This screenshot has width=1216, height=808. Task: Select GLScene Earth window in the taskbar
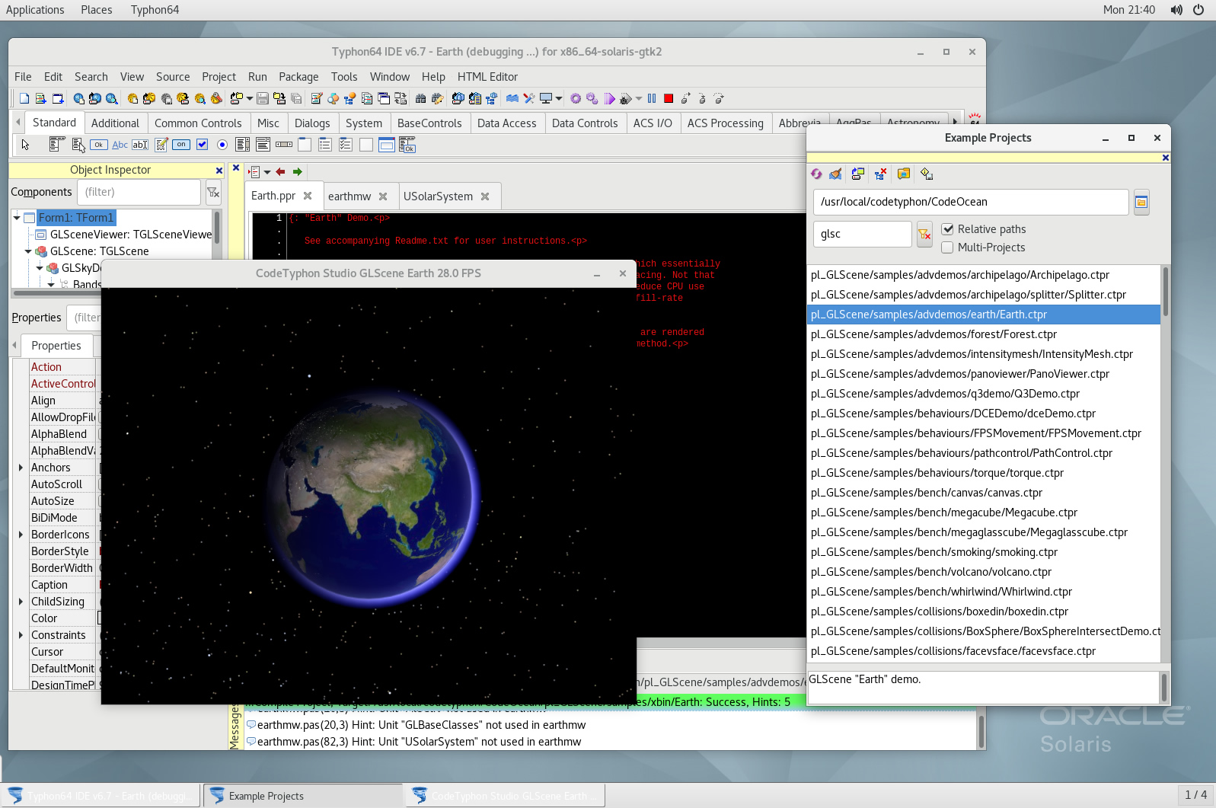tap(505, 796)
